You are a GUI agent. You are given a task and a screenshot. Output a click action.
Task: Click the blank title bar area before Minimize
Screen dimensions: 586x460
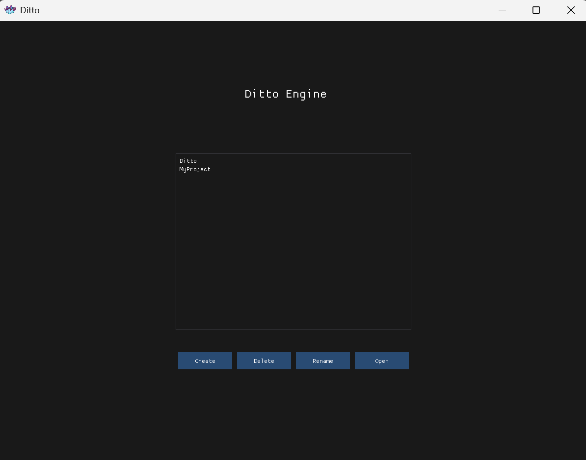pyautogui.click(x=262, y=10)
